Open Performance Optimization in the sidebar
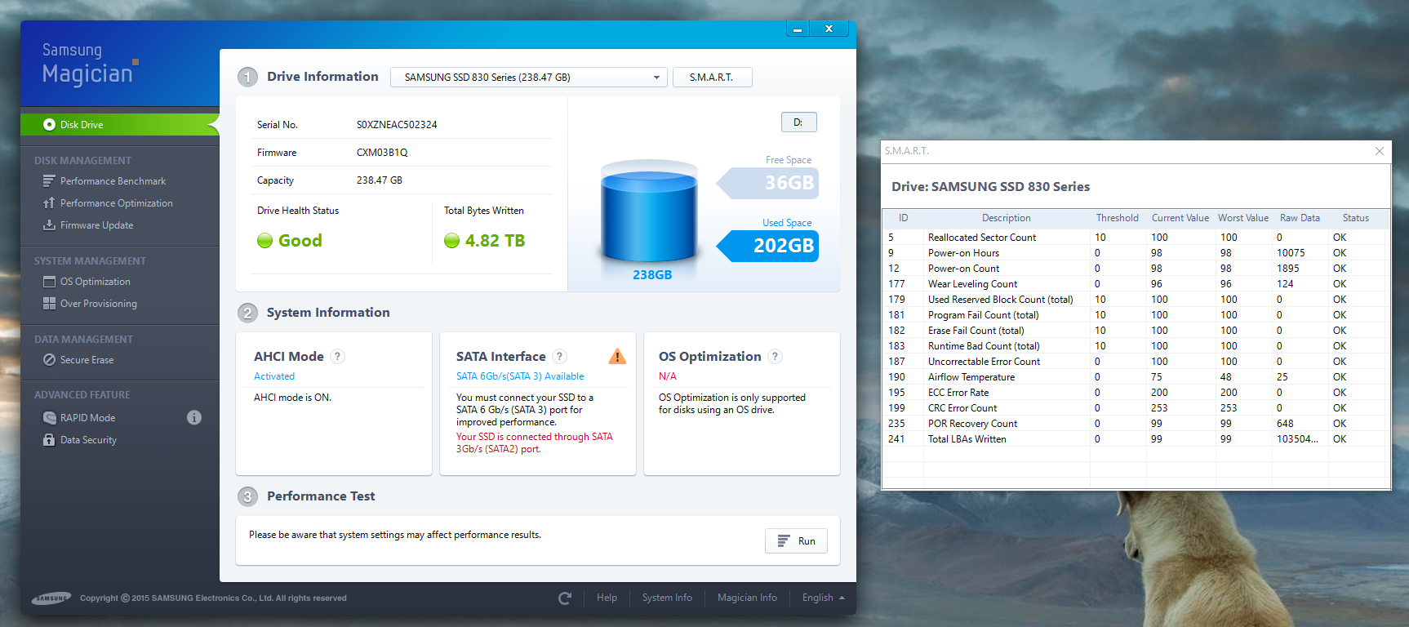Viewport: 1409px width, 627px height. point(116,203)
